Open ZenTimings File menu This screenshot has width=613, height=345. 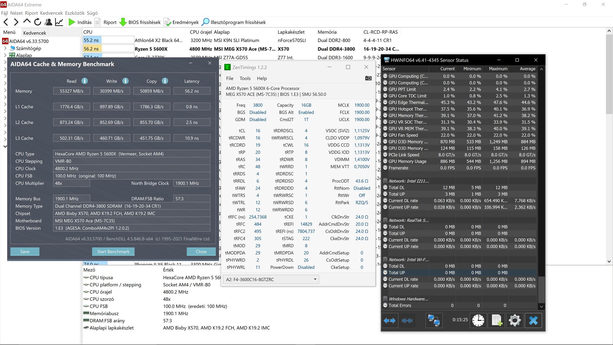(230, 78)
